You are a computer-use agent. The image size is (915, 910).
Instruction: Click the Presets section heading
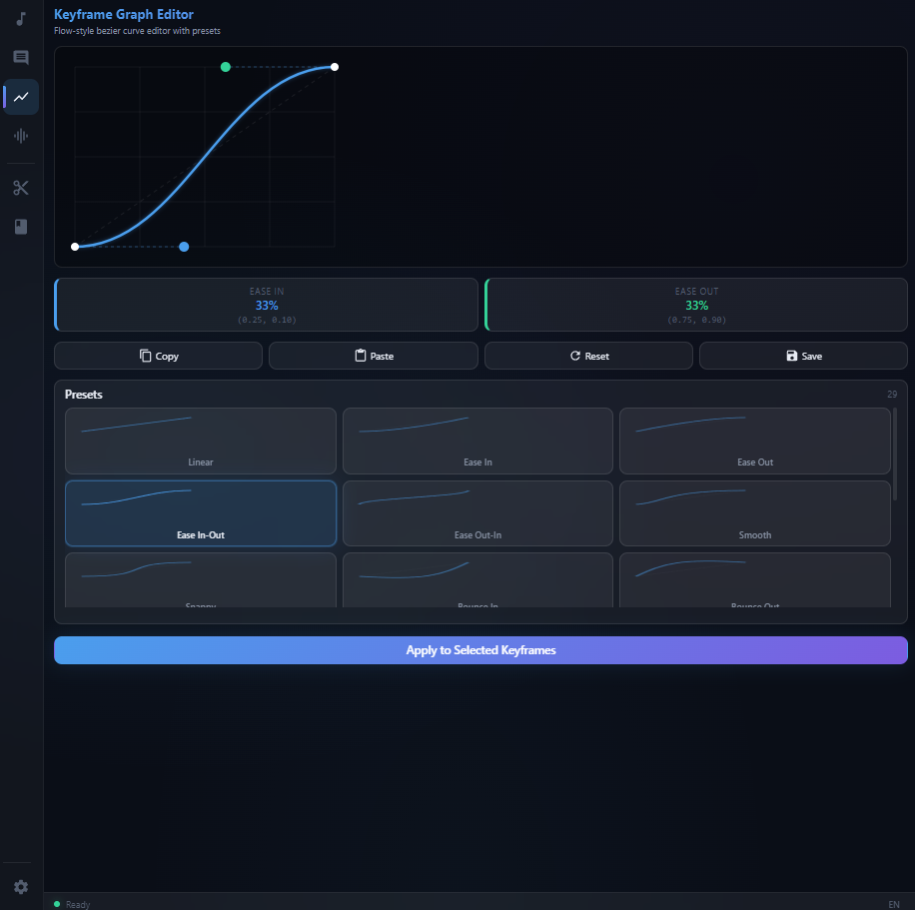[x=84, y=395]
